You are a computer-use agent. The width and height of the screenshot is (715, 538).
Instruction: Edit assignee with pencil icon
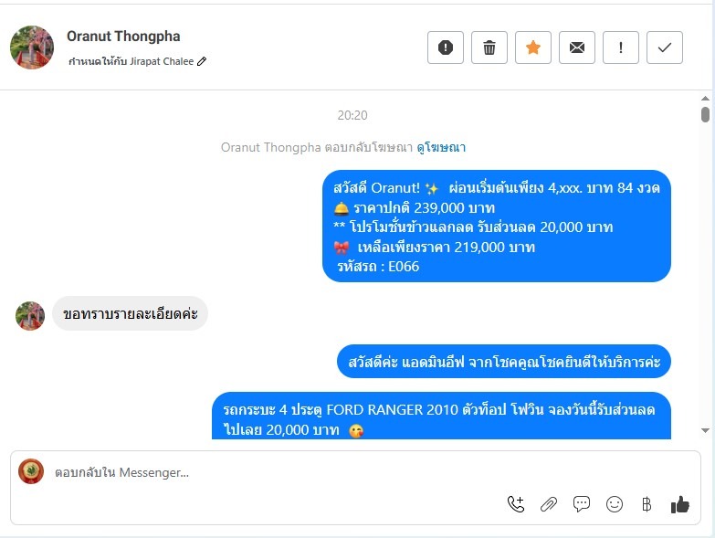(202, 61)
